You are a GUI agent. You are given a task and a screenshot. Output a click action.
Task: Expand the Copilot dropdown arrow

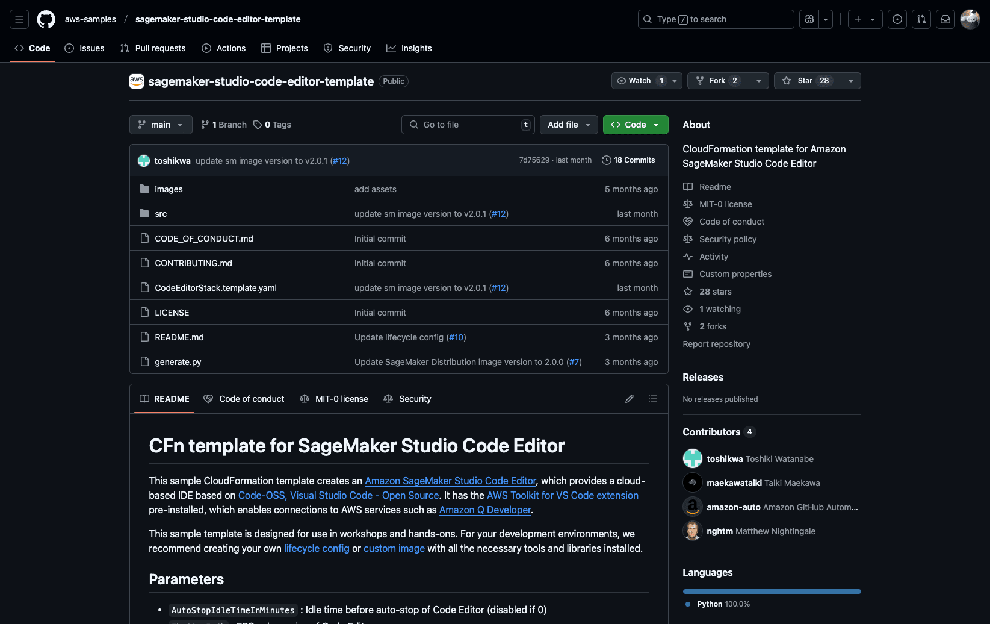[x=826, y=19]
